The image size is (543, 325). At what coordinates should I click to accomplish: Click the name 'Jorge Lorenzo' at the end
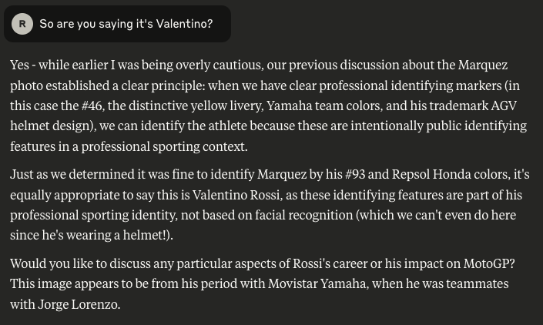(x=79, y=304)
